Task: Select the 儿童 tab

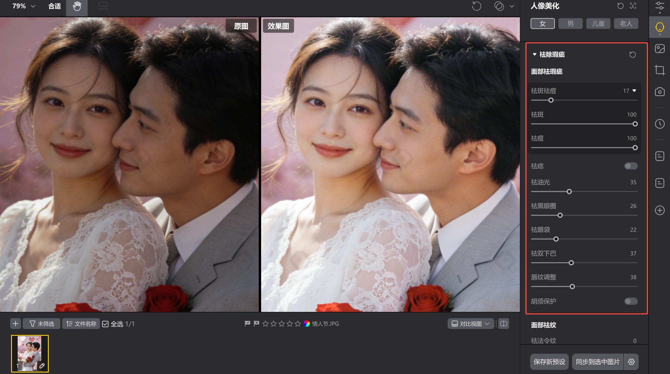Action: [x=598, y=24]
